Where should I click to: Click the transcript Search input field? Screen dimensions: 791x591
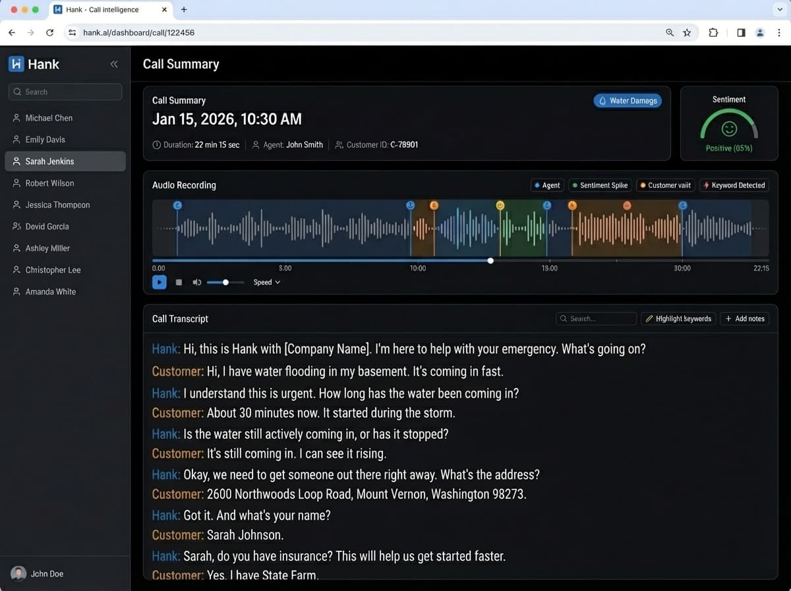pyautogui.click(x=597, y=319)
